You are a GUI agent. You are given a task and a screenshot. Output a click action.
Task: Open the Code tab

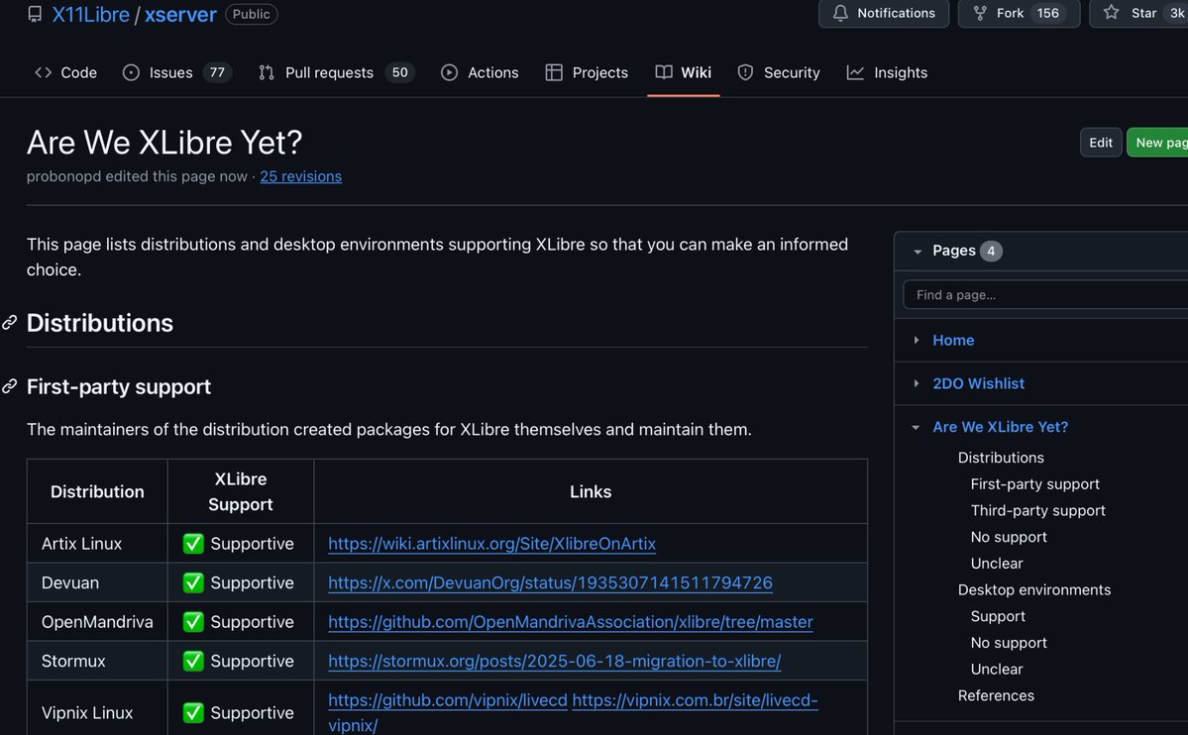point(66,72)
